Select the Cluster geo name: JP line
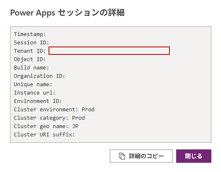Screen dimensions: 221x172 pyautogui.click(x=46, y=126)
